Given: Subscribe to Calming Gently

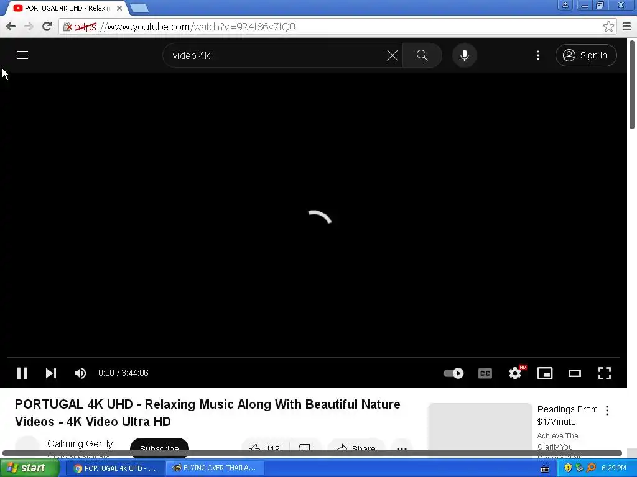Looking at the screenshot, I should (x=159, y=448).
